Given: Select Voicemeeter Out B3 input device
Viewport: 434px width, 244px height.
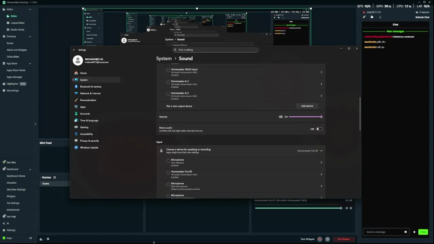Looking at the screenshot, I should pyautogui.click(x=168, y=173).
